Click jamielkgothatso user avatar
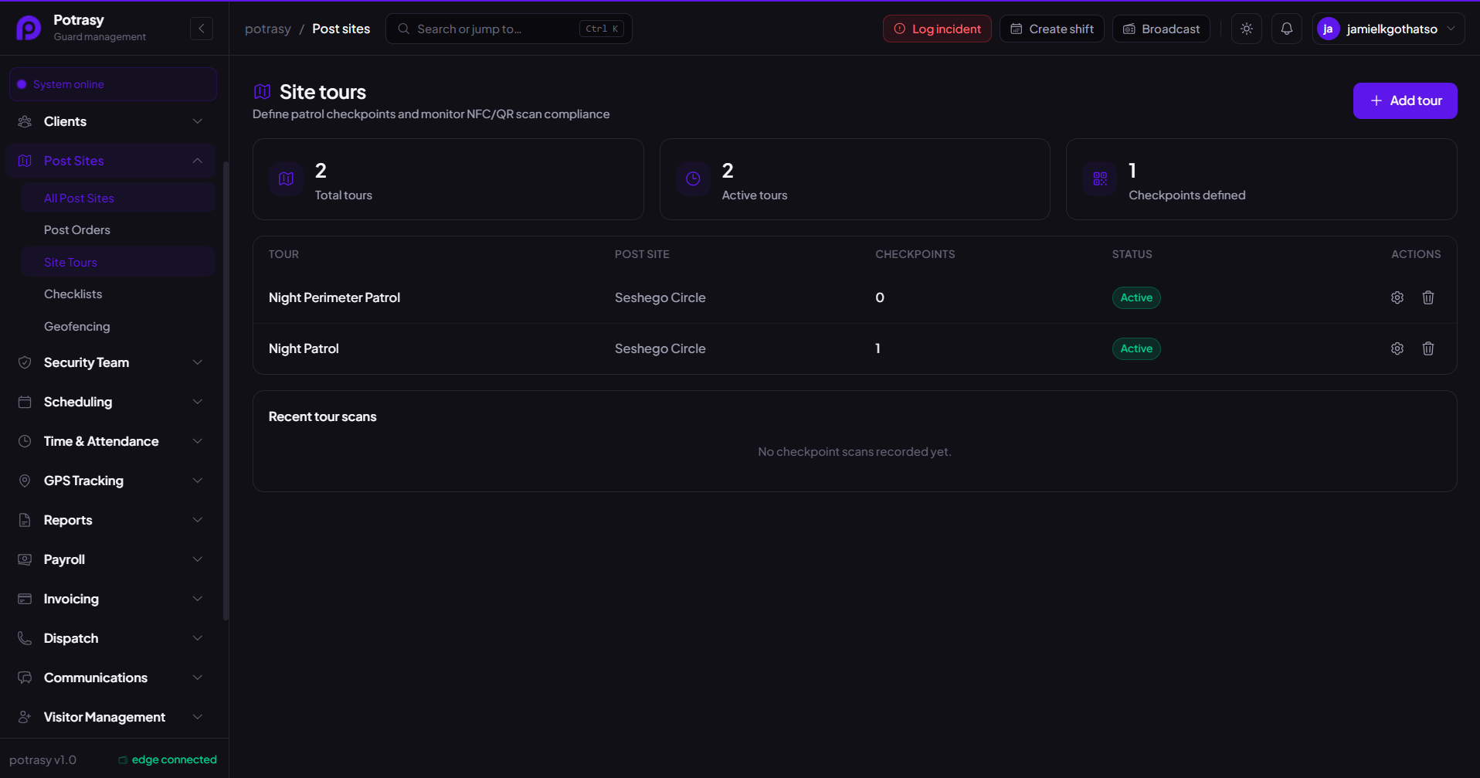1480x778 pixels. tap(1328, 29)
